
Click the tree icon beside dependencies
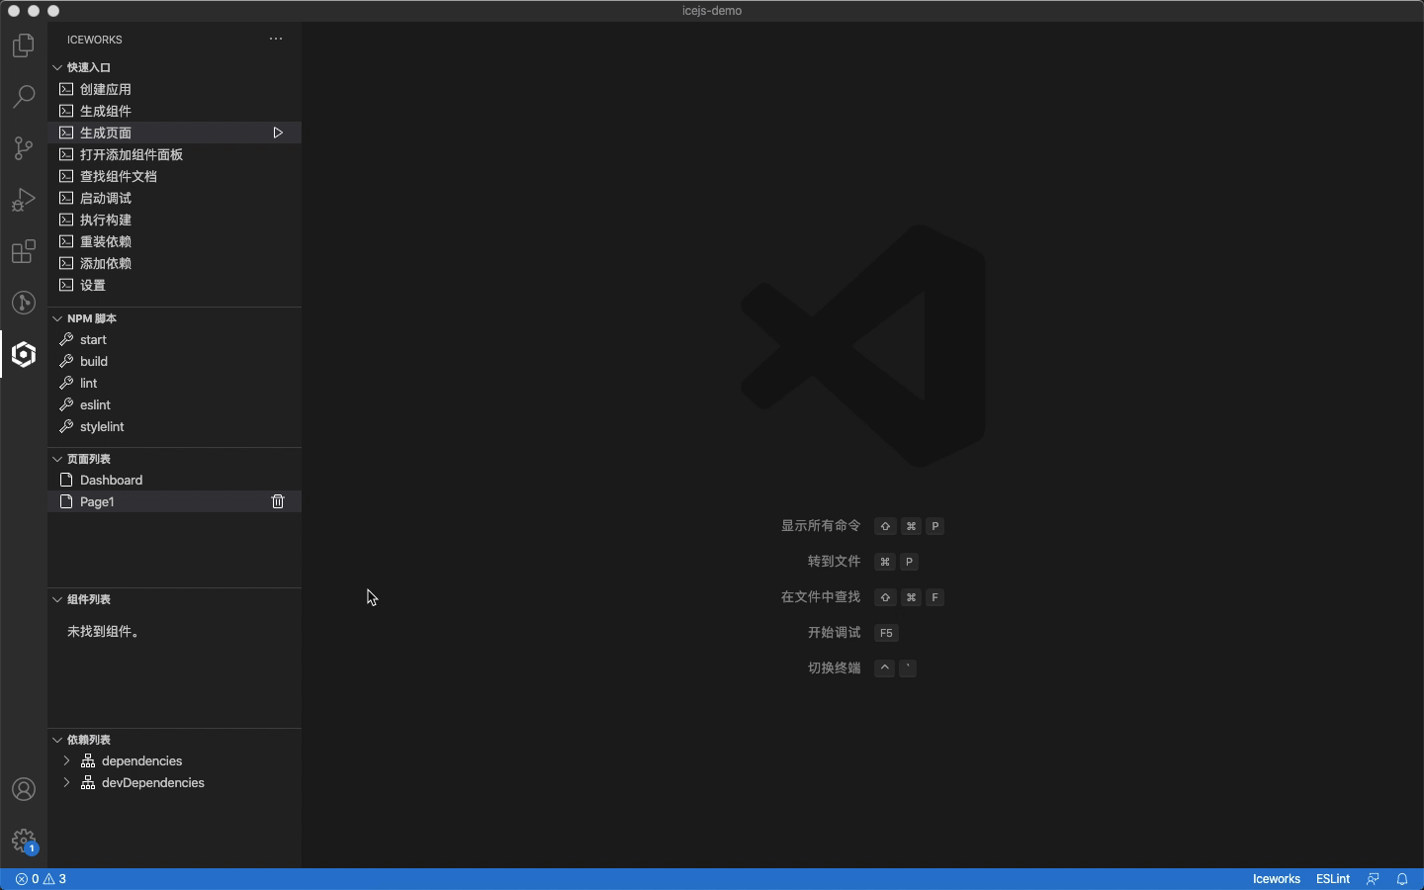(x=88, y=760)
